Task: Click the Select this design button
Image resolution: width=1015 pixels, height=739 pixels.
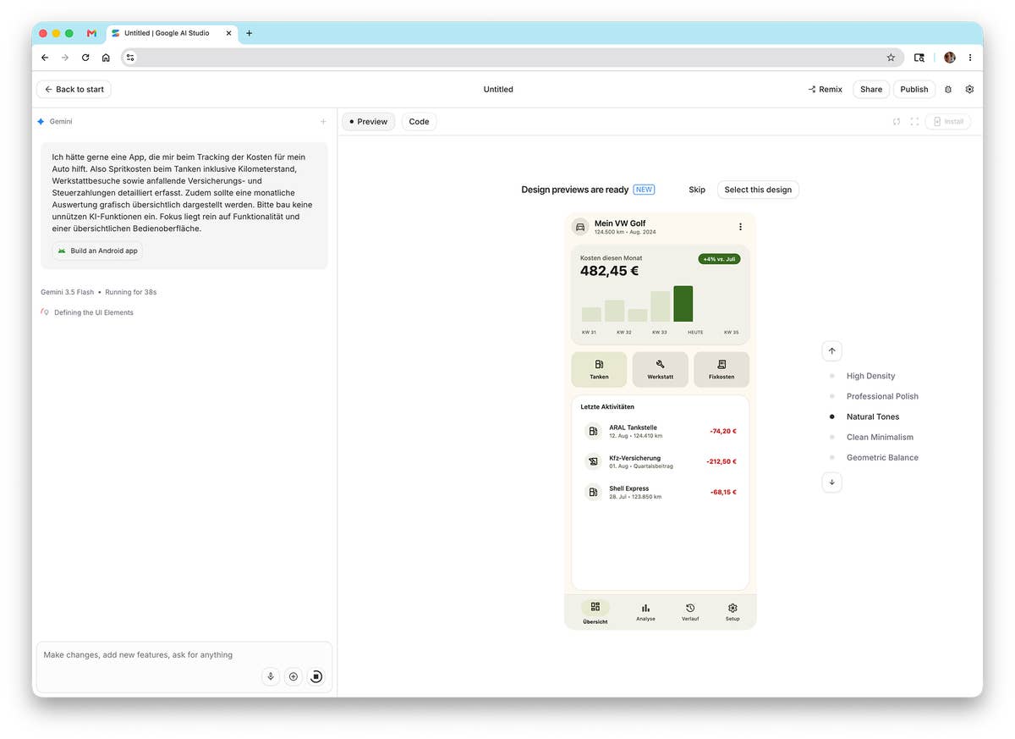Action: click(758, 190)
